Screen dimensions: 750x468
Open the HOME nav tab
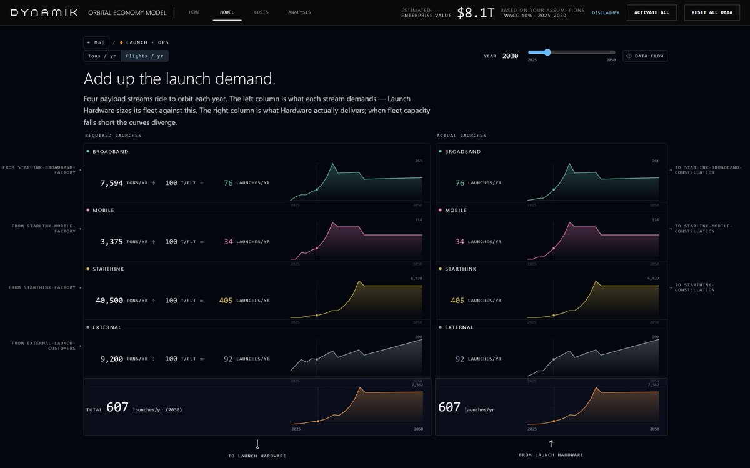pos(194,12)
